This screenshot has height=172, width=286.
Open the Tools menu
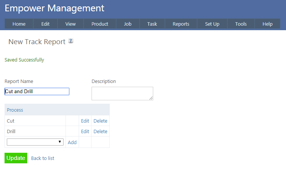[241, 24]
